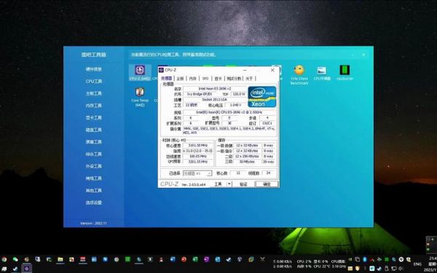Open WeChat from the taskbar
Screen dimensions: 437x273
coord(15,259)
